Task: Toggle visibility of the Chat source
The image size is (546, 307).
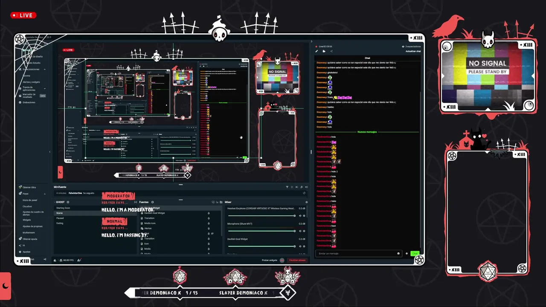Action: click(212, 233)
